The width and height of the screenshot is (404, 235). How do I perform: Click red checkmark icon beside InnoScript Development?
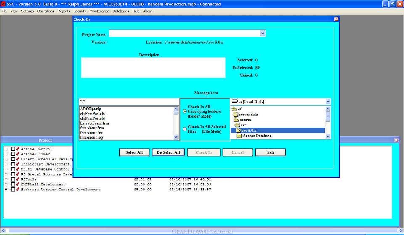[18, 164]
